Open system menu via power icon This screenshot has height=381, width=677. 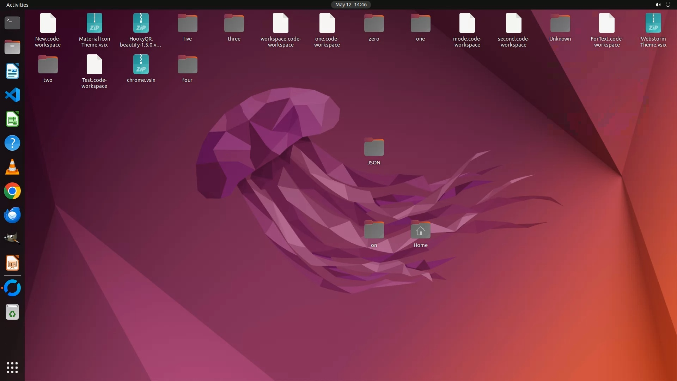(x=668, y=5)
